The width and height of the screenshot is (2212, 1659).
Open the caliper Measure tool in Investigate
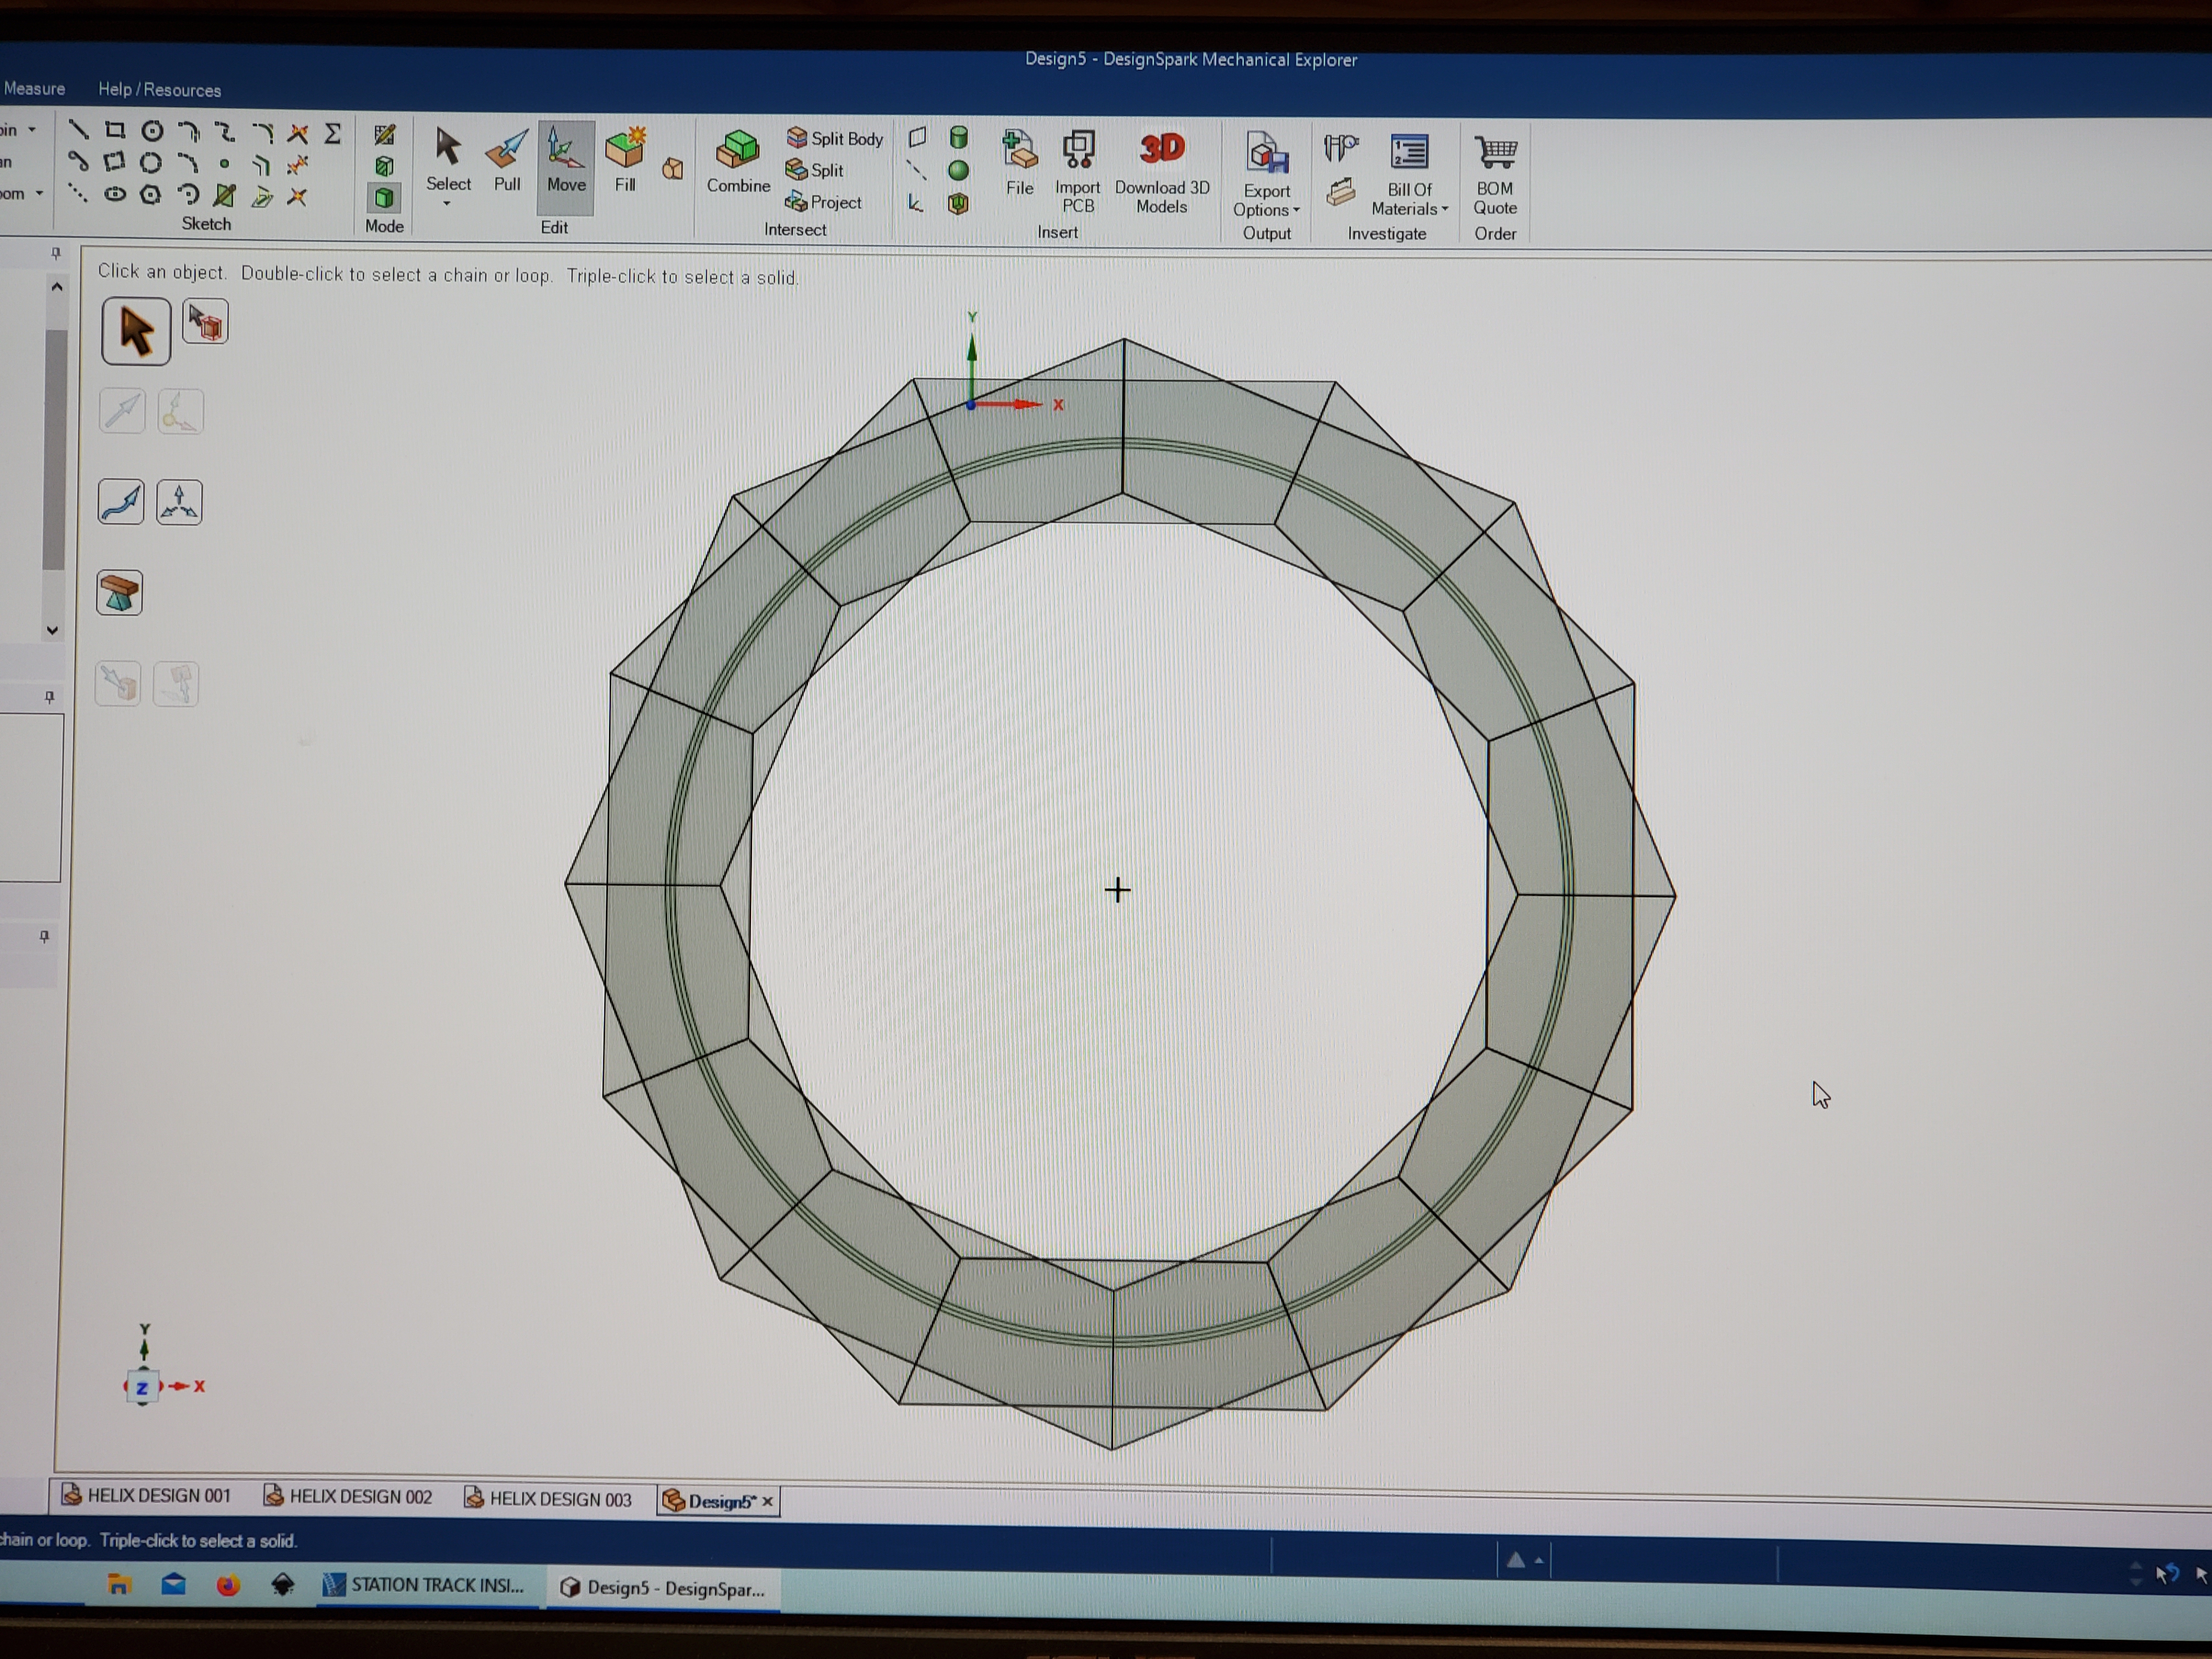point(1341,149)
